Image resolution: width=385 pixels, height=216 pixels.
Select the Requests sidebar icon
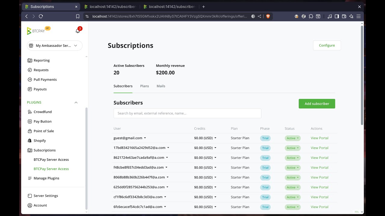click(x=29, y=70)
